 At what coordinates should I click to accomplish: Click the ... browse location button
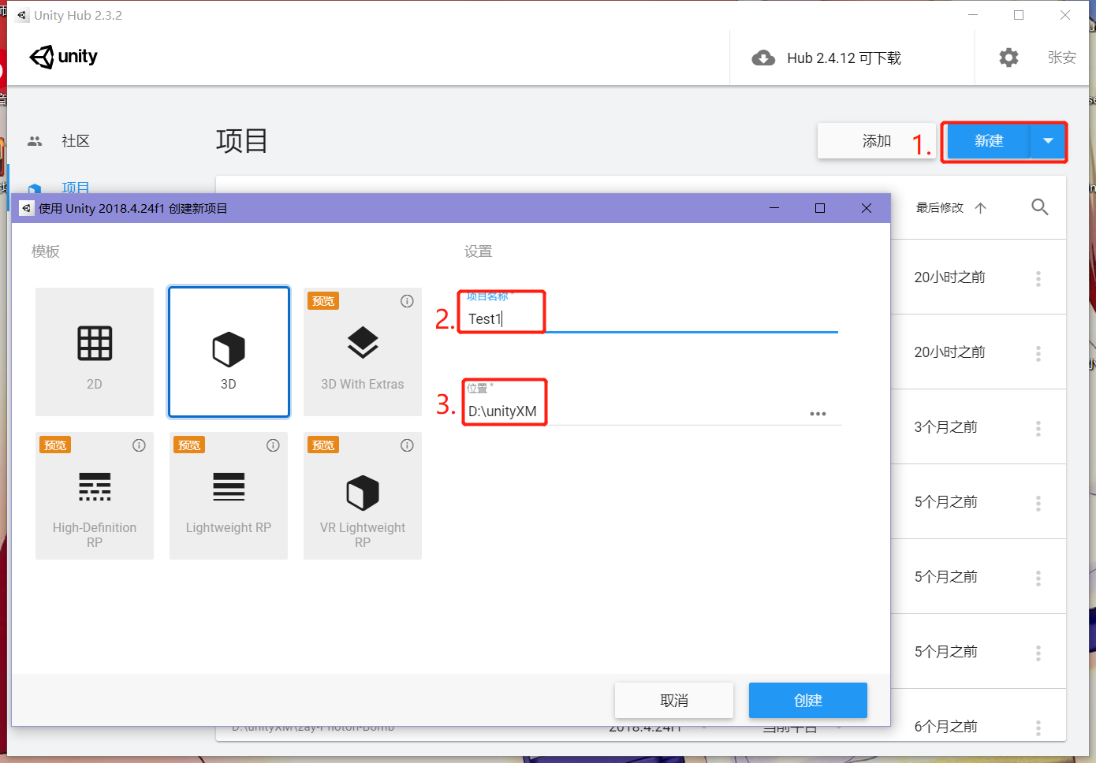[x=818, y=413]
